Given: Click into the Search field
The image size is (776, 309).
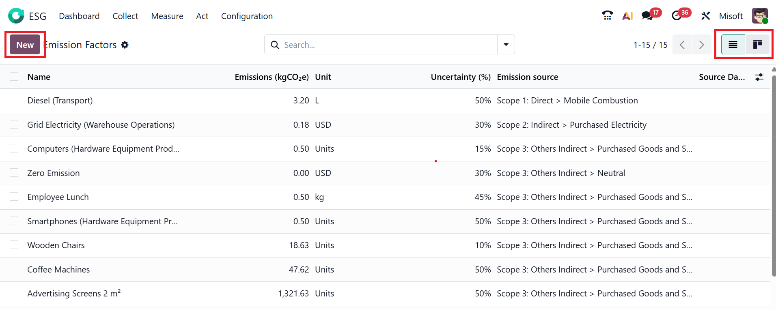Looking at the screenshot, I should (x=386, y=45).
